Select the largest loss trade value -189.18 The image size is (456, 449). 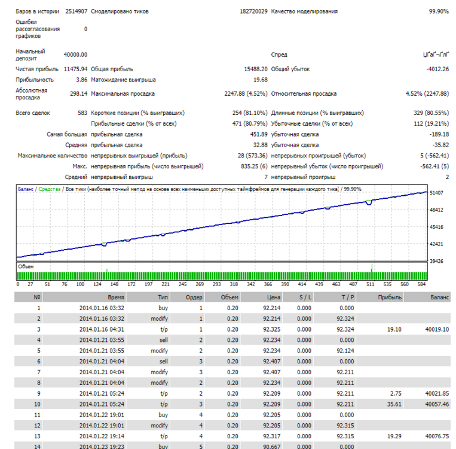[x=439, y=134]
